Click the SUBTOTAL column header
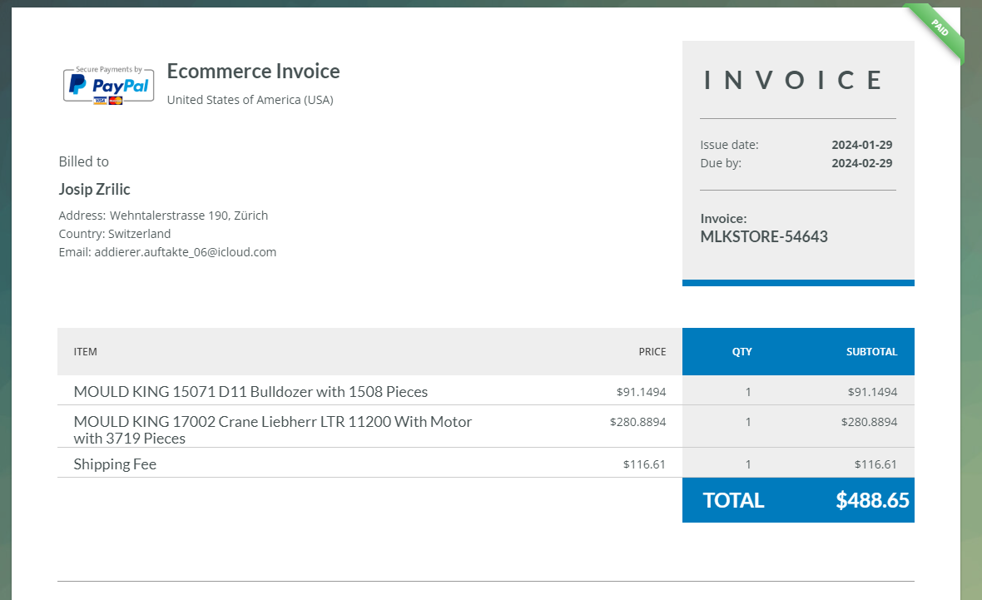982x600 pixels. click(x=872, y=352)
